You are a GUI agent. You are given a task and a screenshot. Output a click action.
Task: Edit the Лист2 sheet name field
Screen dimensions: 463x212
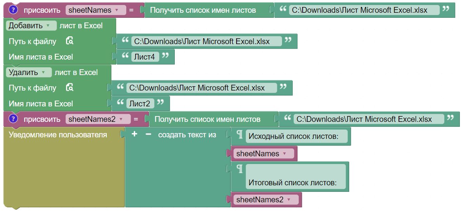[139, 104]
